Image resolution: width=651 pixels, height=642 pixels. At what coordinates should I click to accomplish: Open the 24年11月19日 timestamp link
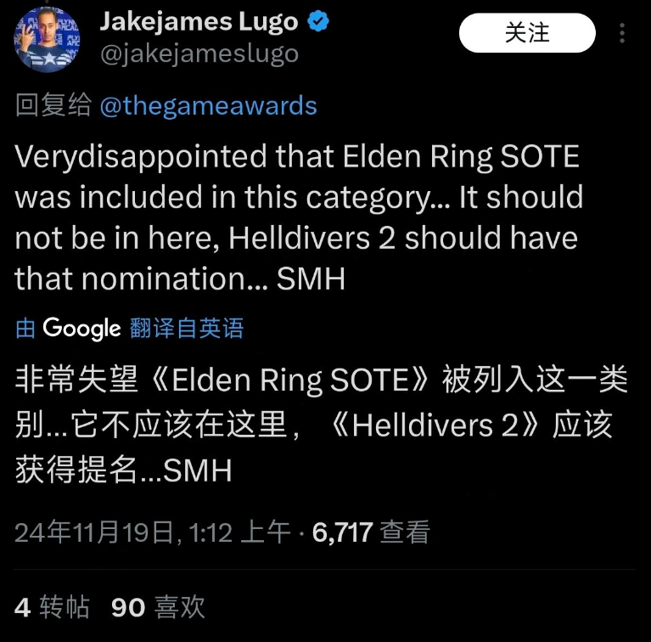pos(95,532)
